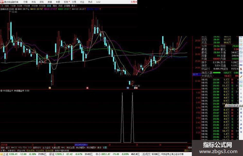Open the 综合资讯 link

[31, 150]
